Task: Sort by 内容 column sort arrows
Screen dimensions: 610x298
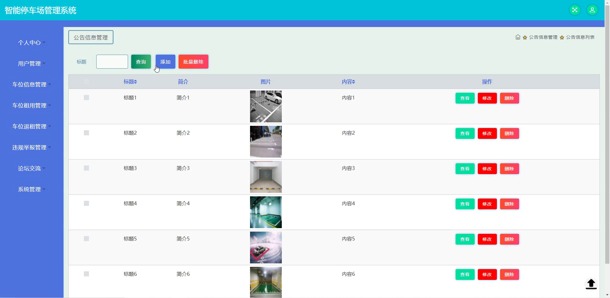Action: pyautogui.click(x=354, y=82)
